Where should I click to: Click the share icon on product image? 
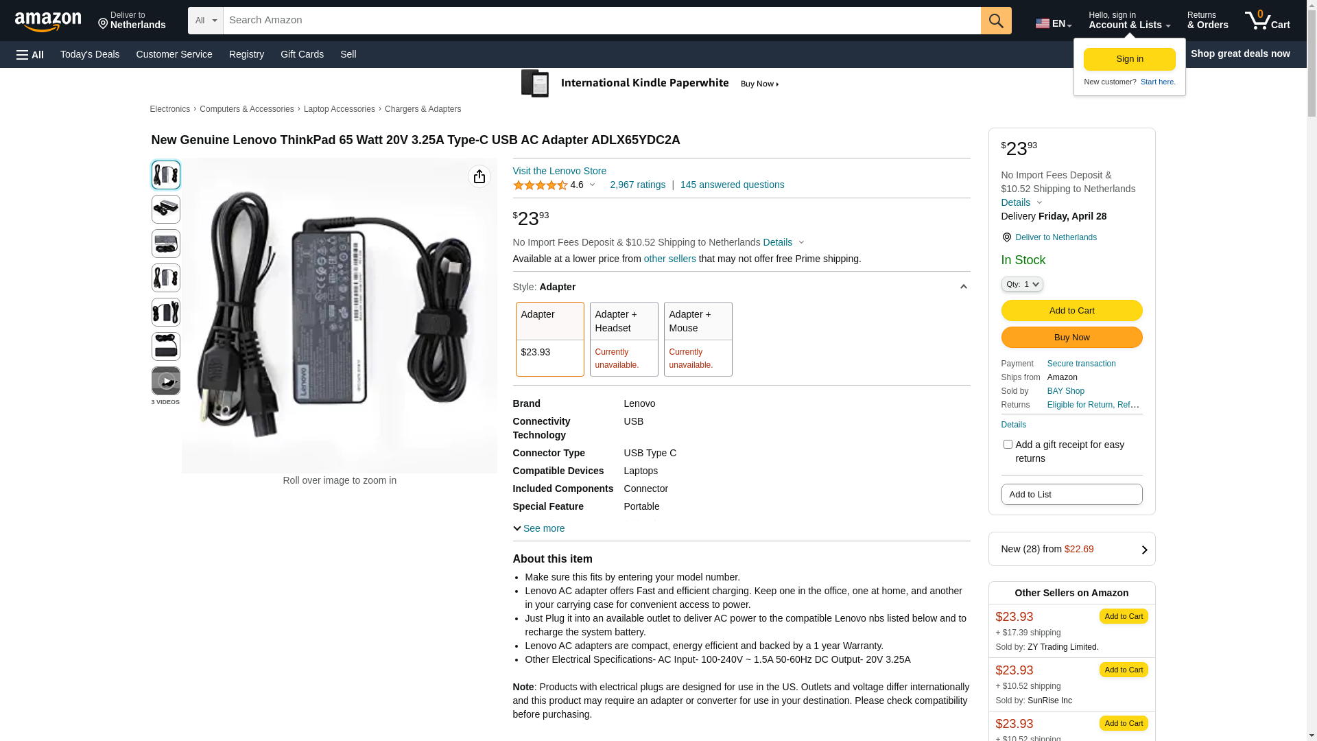479,177
